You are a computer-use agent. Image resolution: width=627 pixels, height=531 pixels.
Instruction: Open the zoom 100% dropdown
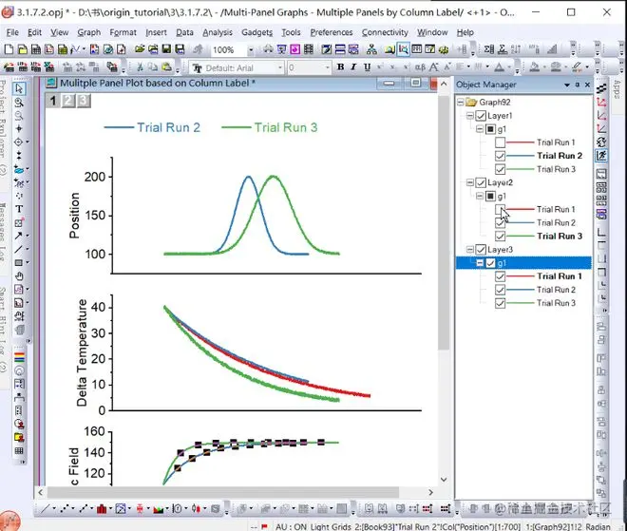[x=251, y=50]
